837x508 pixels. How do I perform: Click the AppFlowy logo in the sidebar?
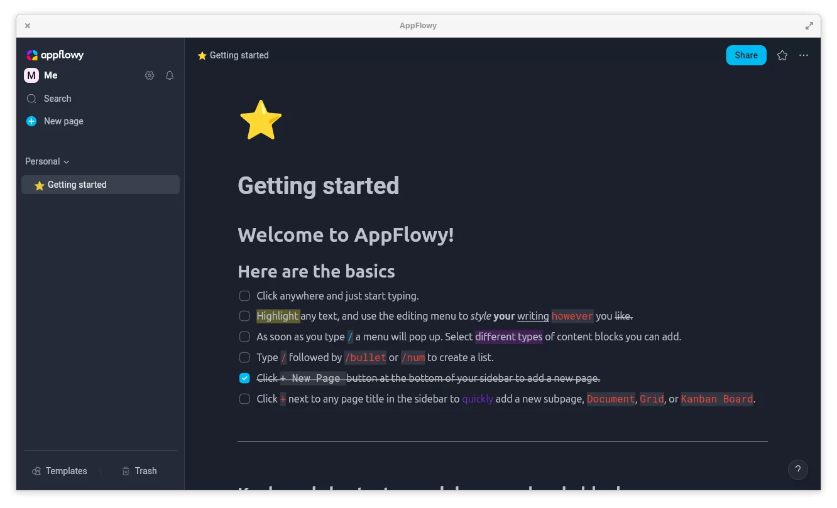coord(55,55)
